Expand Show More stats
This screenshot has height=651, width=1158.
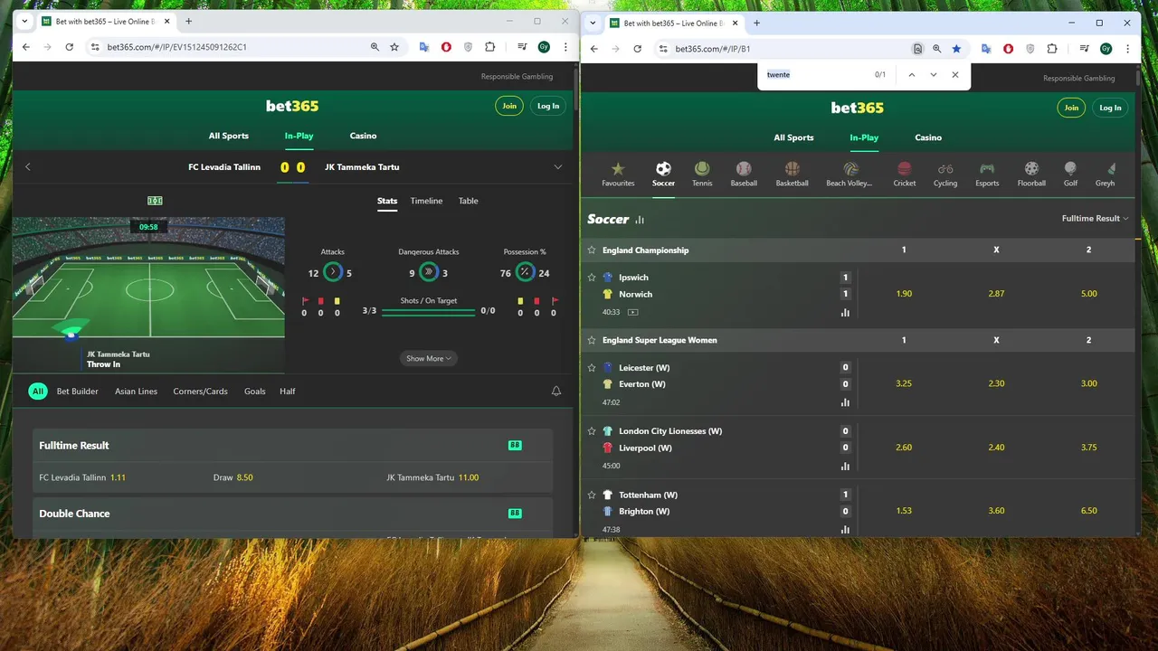[428, 358]
